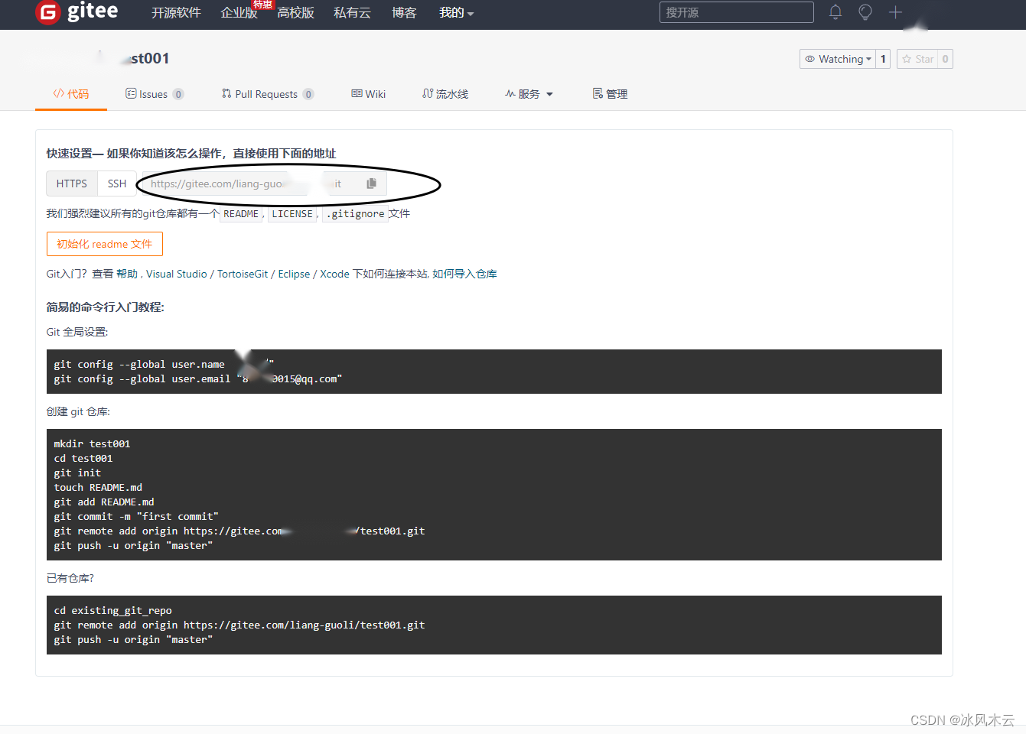The width and height of the screenshot is (1026, 734).
Task: Click the watchers count 1
Action: [883, 59]
